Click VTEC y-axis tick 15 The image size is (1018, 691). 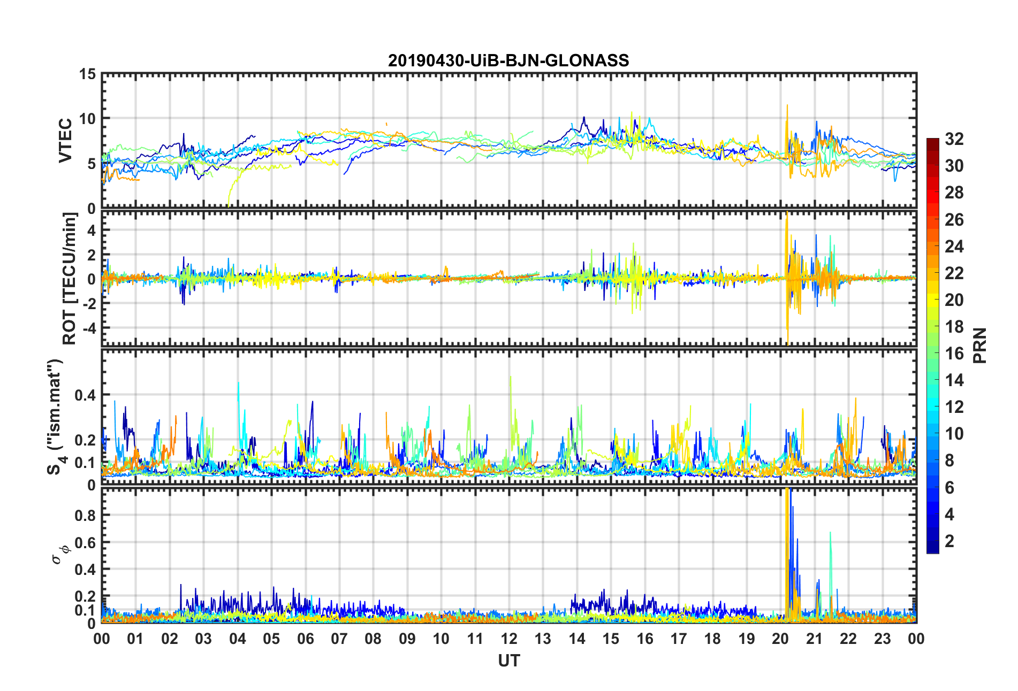click(87, 74)
